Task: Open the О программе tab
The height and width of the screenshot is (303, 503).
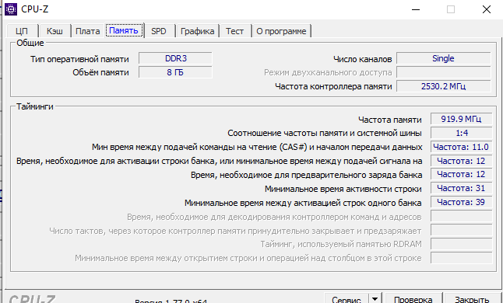Action: (281, 31)
